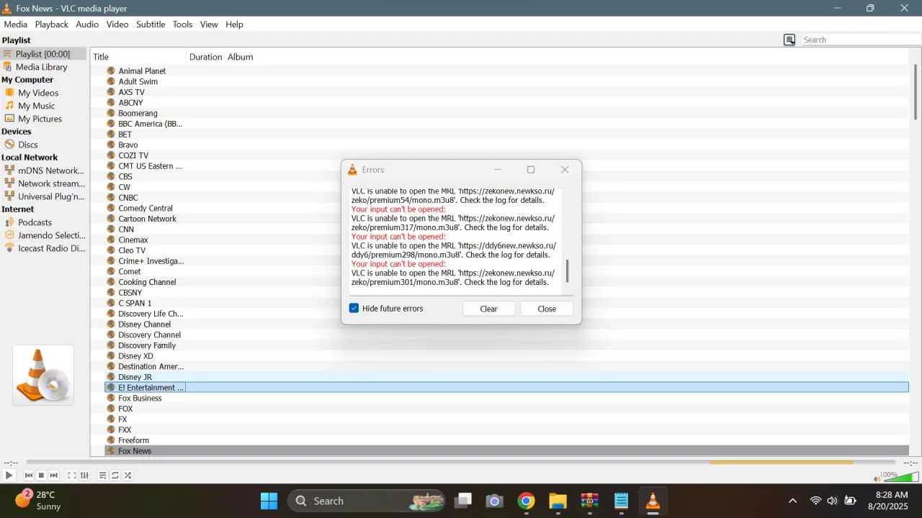Maximize the Errors dialog window
922x518 pixels.
[x=531, y=170]
